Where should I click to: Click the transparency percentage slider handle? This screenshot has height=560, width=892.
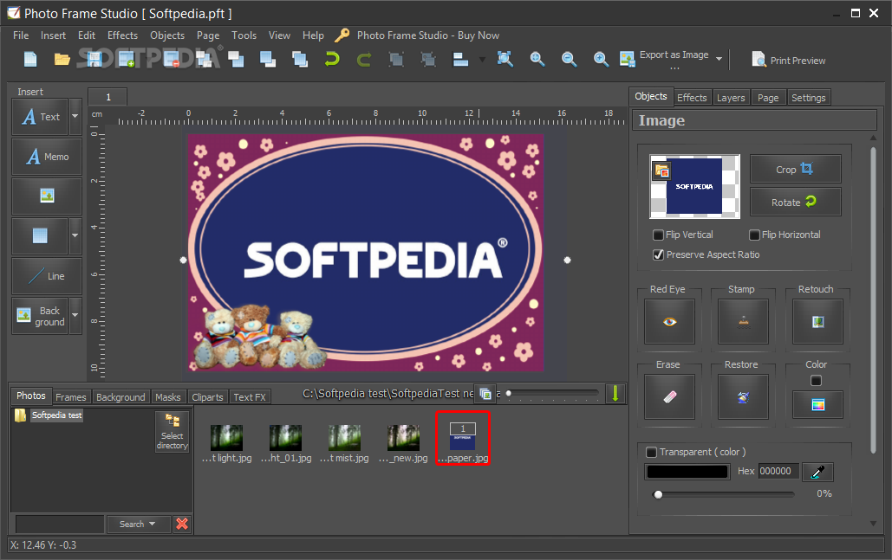click(658, 494)
